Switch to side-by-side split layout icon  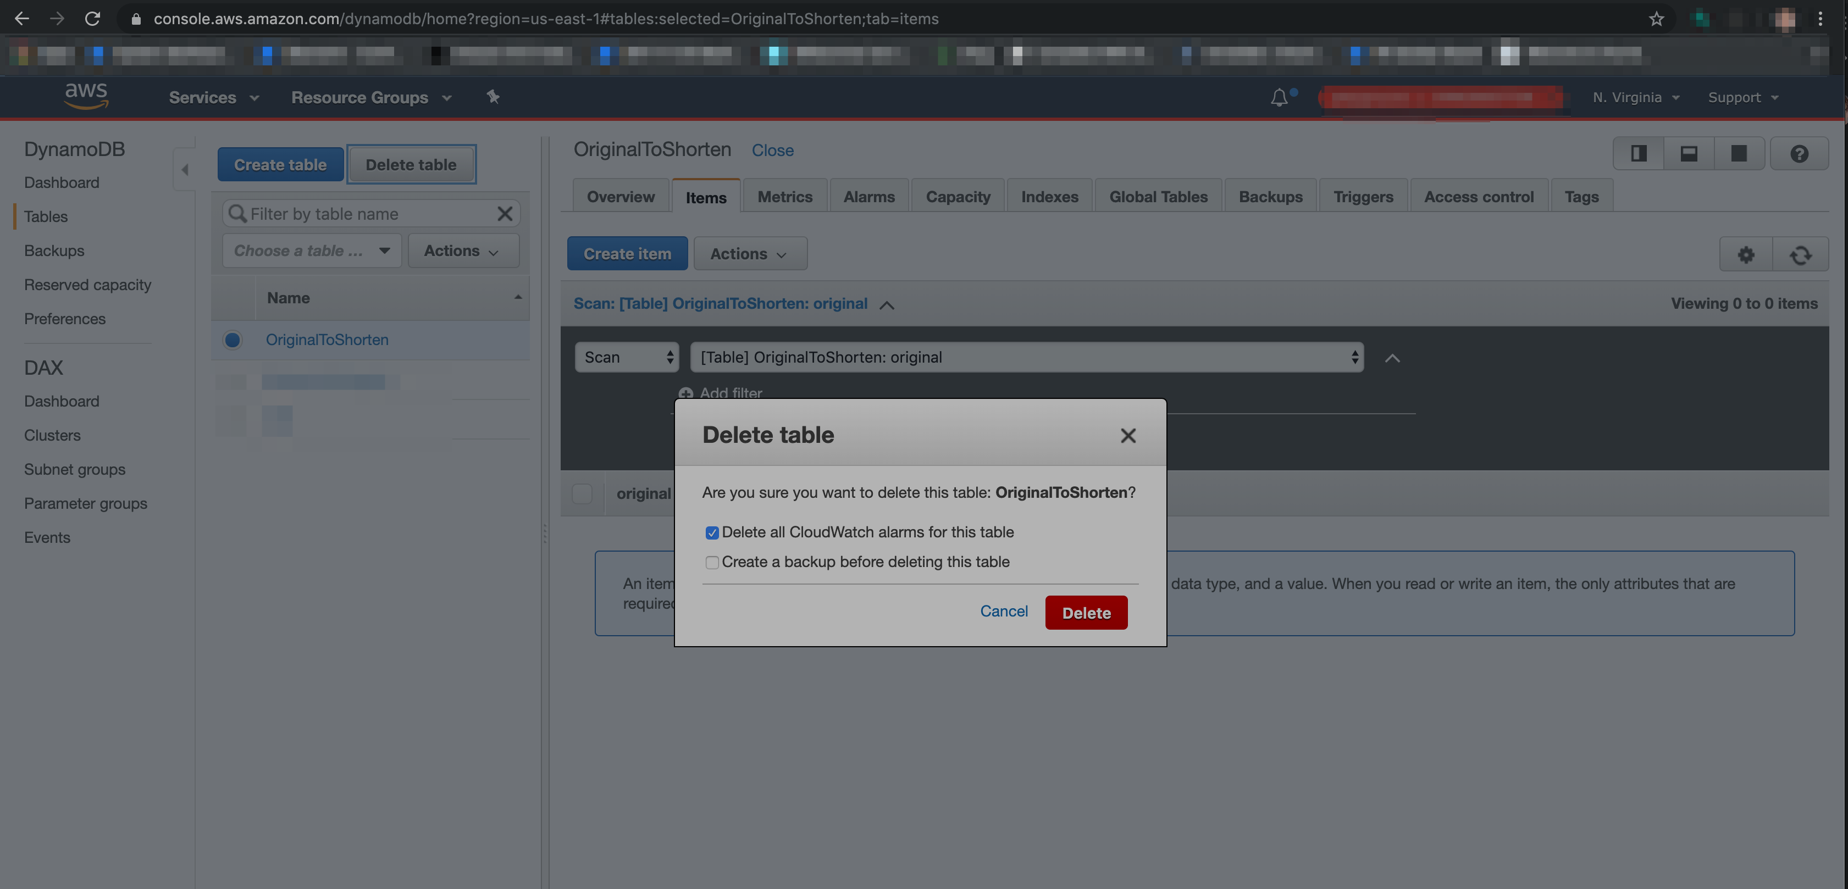(1639, 153)
